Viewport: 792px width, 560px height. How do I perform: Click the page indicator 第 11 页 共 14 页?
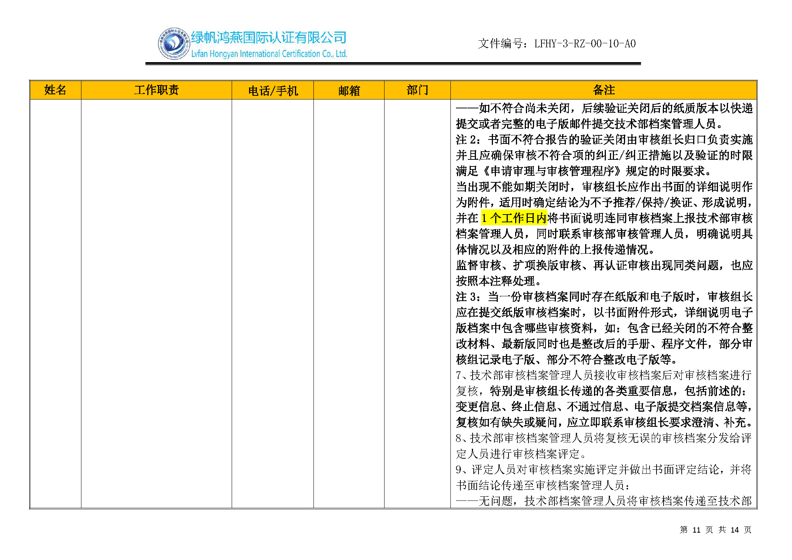715,530
